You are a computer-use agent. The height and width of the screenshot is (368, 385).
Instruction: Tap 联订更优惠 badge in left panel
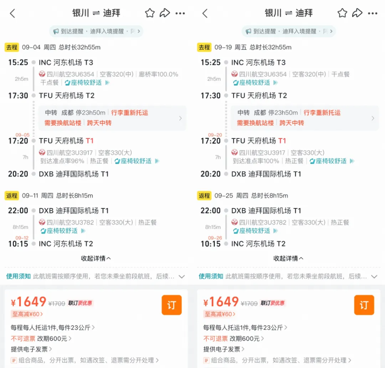click(x=80, y=303)
